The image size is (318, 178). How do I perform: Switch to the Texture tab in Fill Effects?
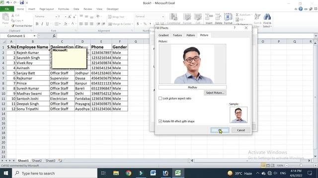click(x=177, y=35)
